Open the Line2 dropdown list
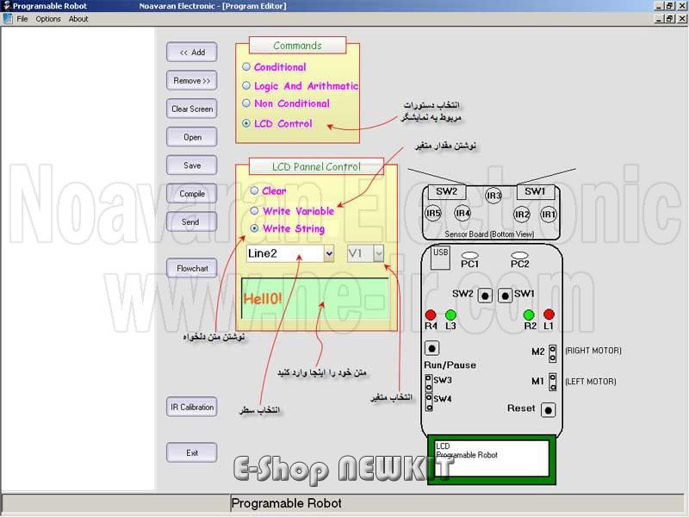Image resolution: width=689 pixels, height=517 pixels. coord(329,253)
